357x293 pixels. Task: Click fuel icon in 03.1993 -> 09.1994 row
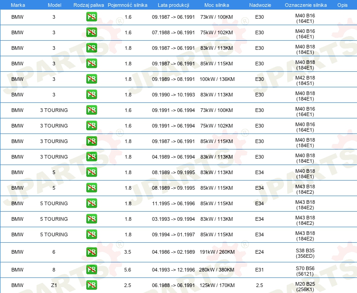[91, 218]
